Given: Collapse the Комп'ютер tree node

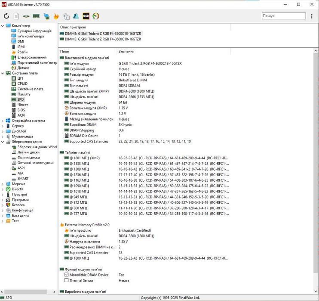Looking at the screenshot, I should pos(3,26).
